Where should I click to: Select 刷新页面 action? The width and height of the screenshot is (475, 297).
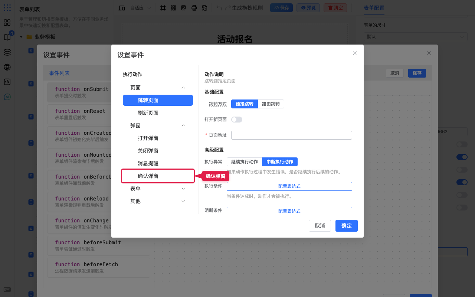coord(158,113)
